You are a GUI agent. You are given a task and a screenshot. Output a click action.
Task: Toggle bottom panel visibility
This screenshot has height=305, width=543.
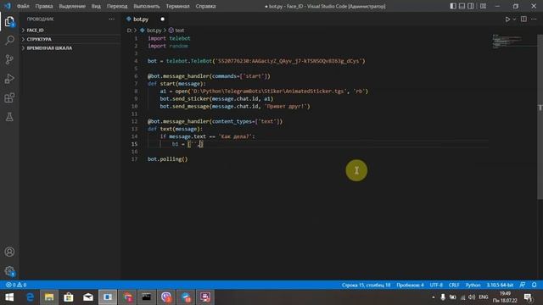tap(462, 6)
